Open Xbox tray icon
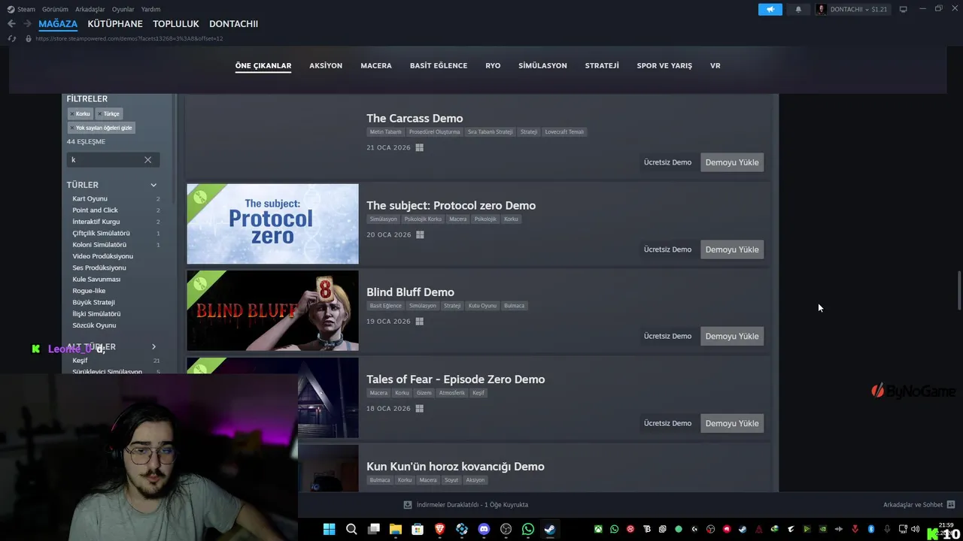 [598, 529]
